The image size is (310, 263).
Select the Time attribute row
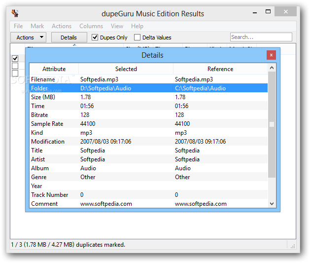click(x=149, y=106)
